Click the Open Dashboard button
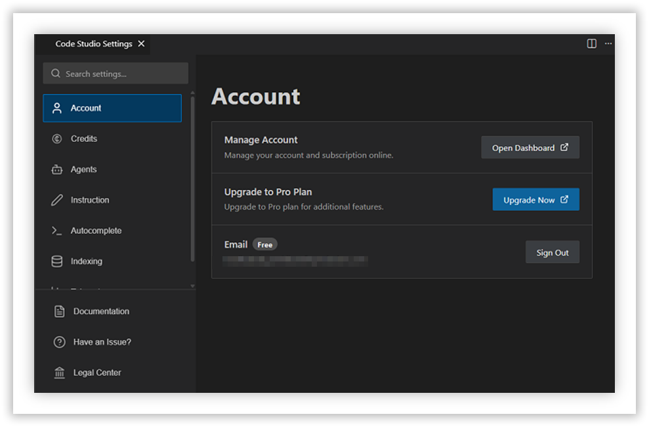The width and height of the screenshot is (649, 427). 530,147
